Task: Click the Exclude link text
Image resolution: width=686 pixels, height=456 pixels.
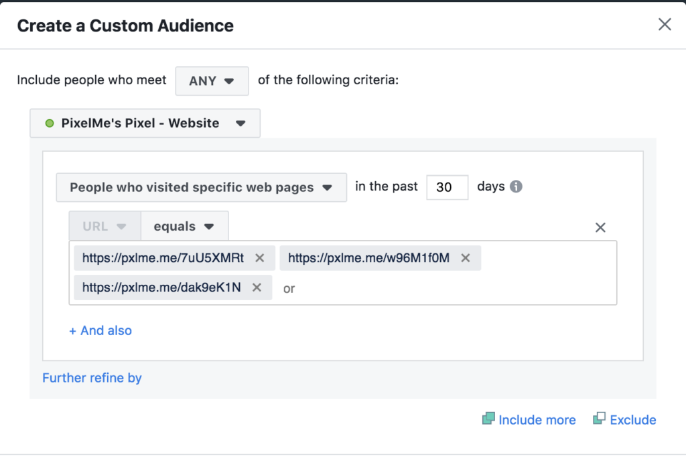Action: coord(632,420)
